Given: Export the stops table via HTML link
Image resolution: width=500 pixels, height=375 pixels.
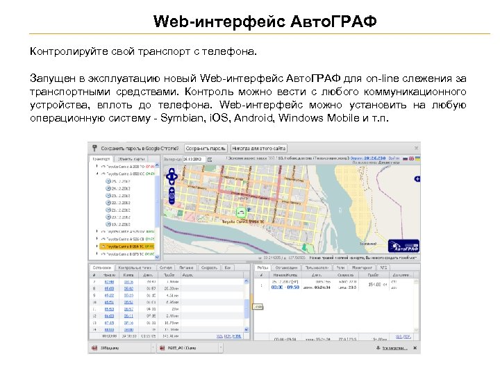Looking at the screenshot, I should click(237, 336).
